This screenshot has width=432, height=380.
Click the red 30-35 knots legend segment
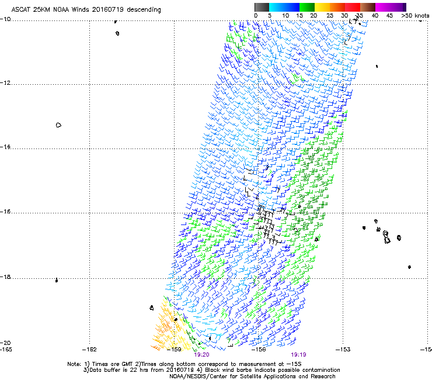pos(353,7)
